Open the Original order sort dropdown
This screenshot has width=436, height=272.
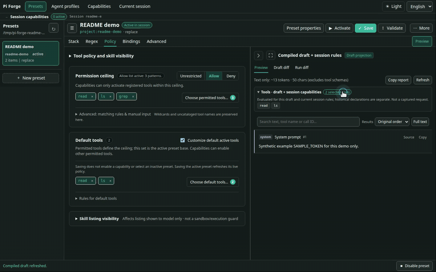coord(392,121)
